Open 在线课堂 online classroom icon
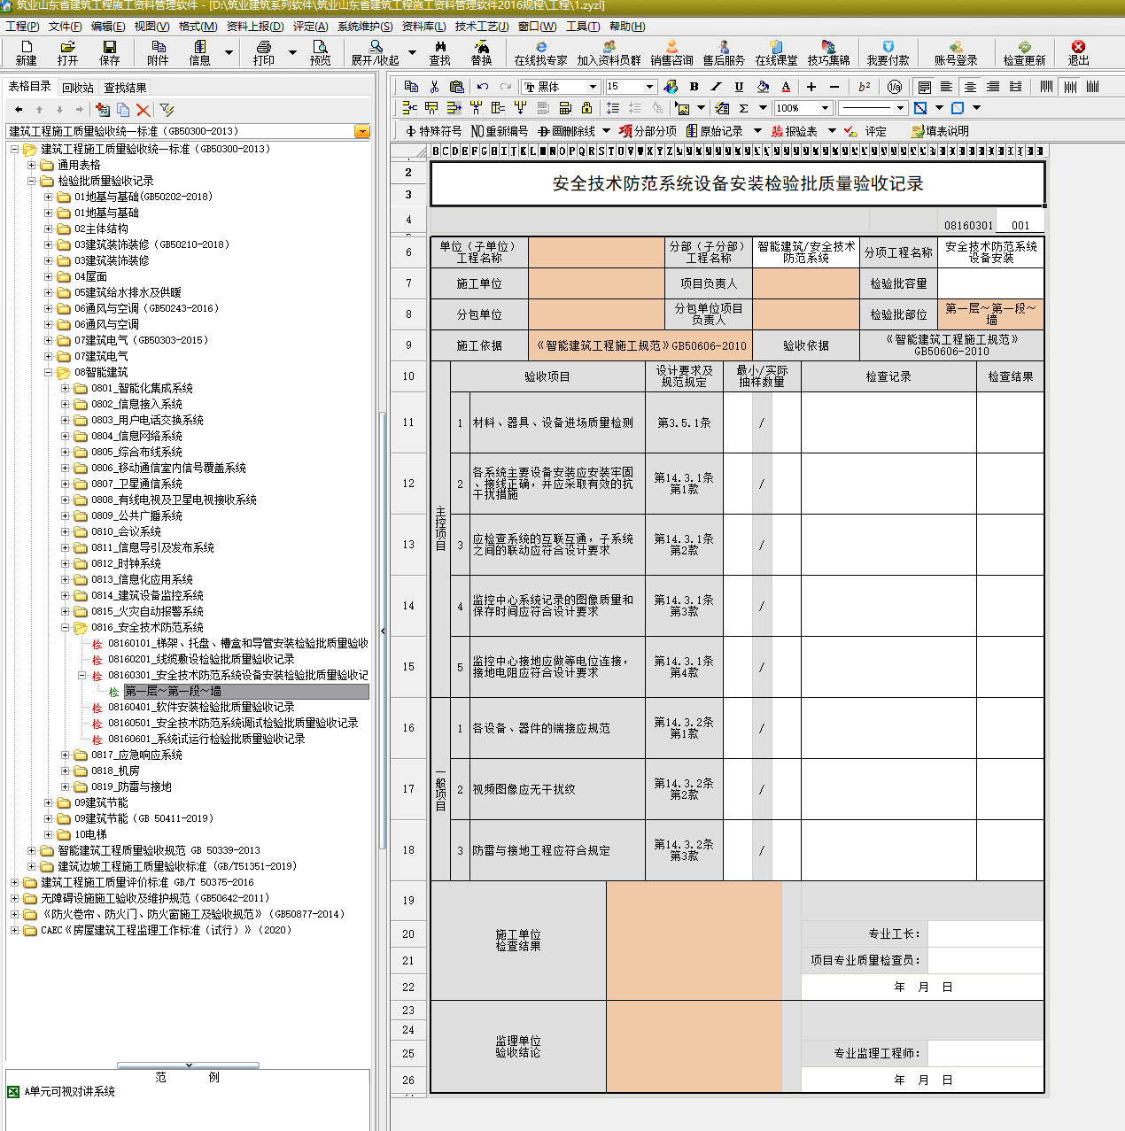This screenshot has height=1131, width=1125. [x=776, y=52]
